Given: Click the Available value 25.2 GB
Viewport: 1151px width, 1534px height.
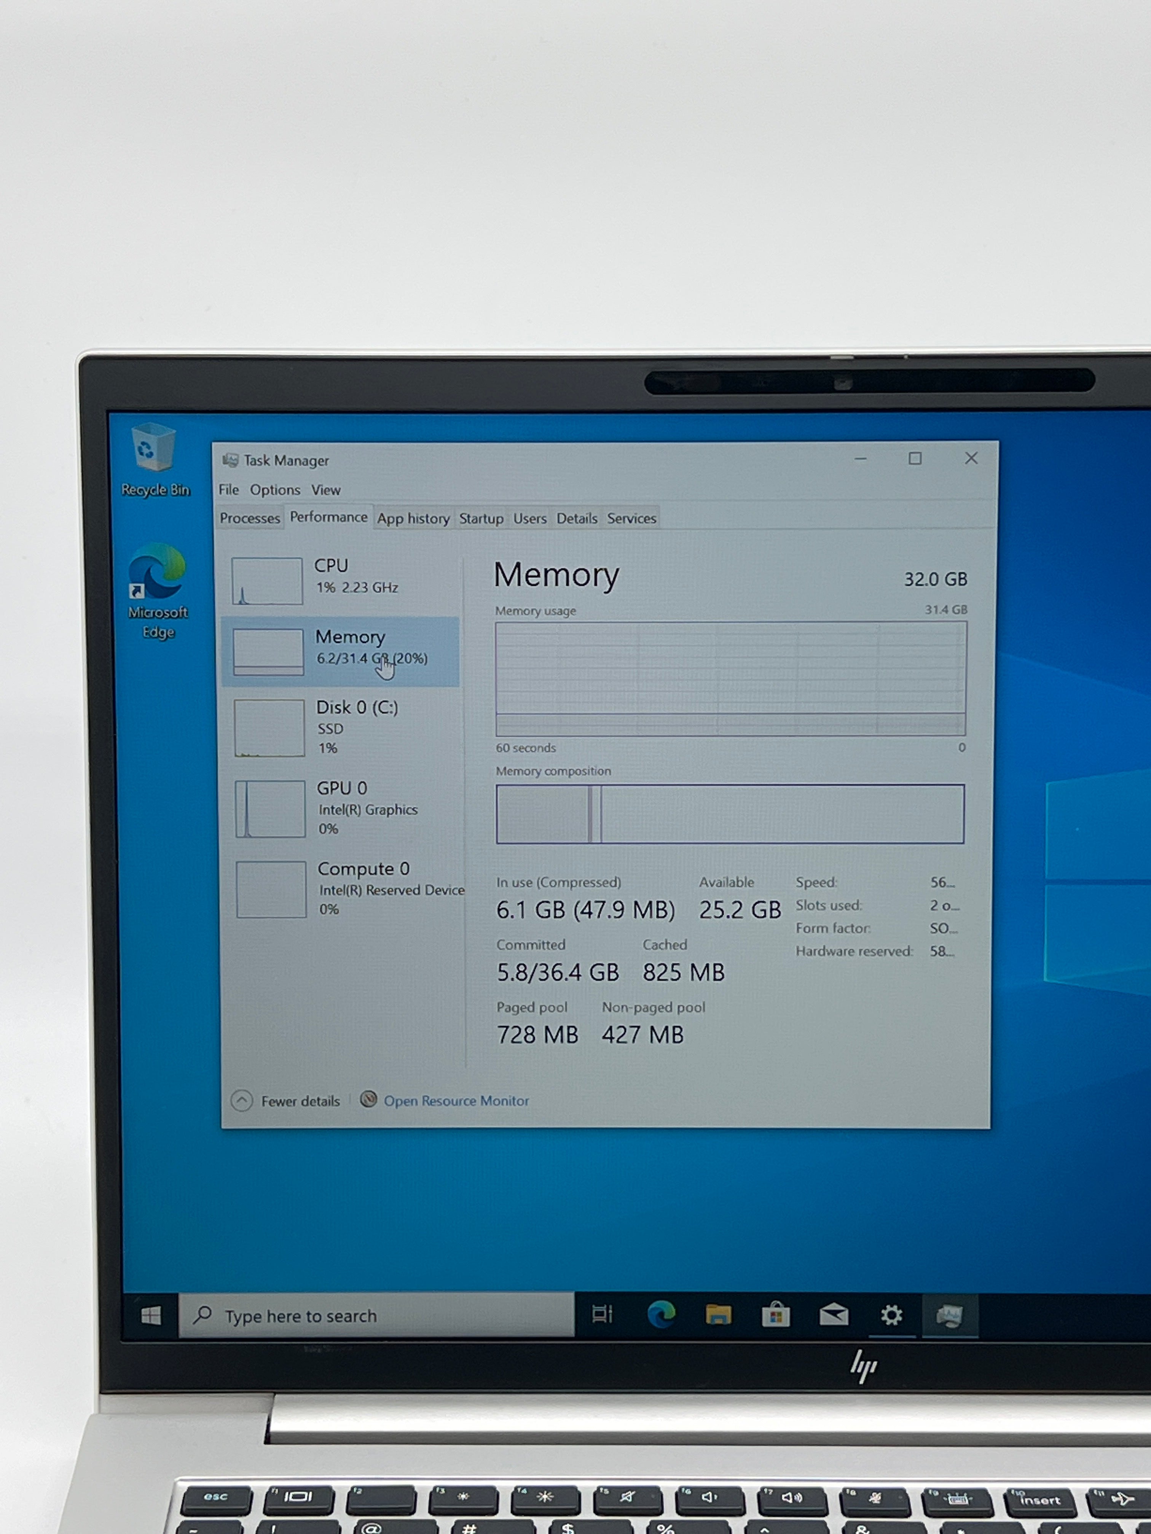Looking at the screenshot, I should point(740,909).
